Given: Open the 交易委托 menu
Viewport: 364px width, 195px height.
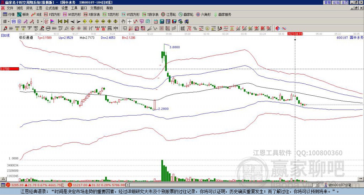Looking at the screenshot, I should click(97, 8).
